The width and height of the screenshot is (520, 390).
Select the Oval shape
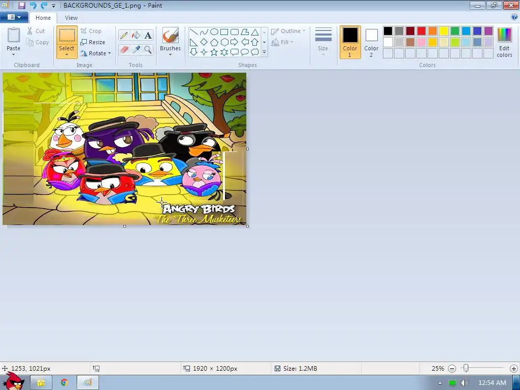214,32
